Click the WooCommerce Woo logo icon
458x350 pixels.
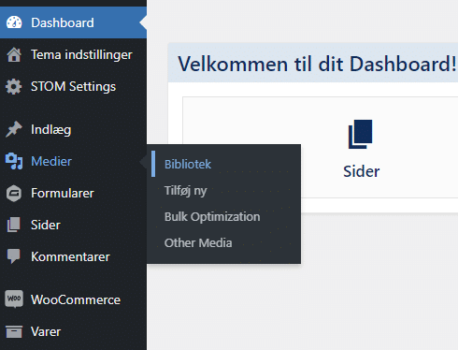pos(14,299)
